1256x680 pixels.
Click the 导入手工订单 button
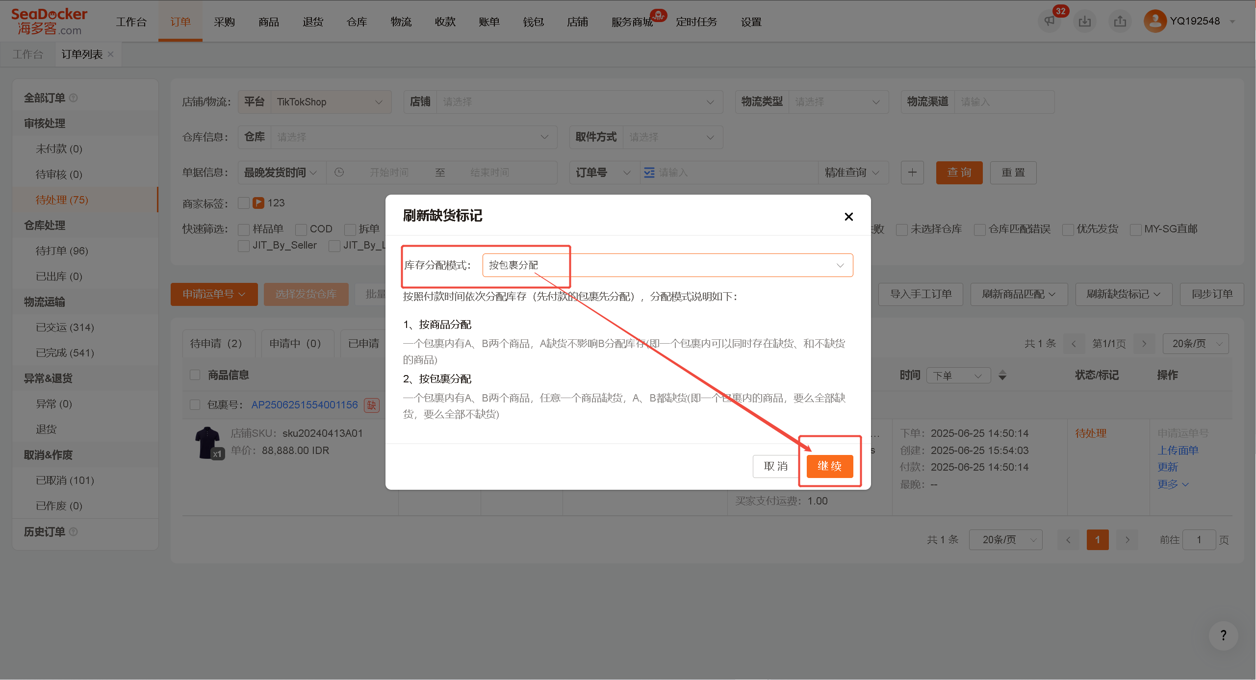921,294
